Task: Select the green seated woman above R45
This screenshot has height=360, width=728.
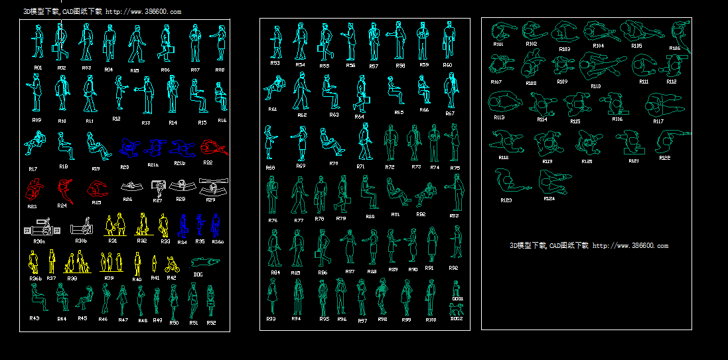Action: (84, 298)
